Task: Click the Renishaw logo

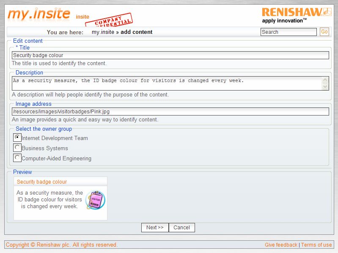Action: tap(297, 15)
